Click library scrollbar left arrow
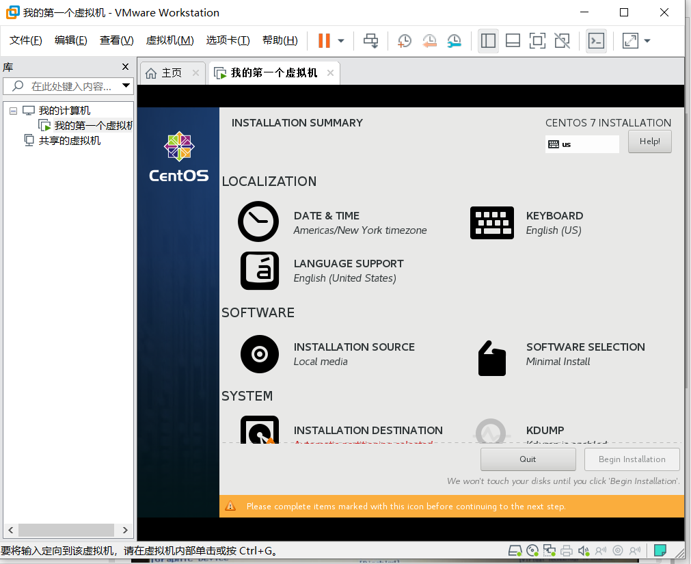 coord(11,530)
